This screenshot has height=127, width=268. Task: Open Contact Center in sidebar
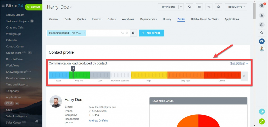15,47
